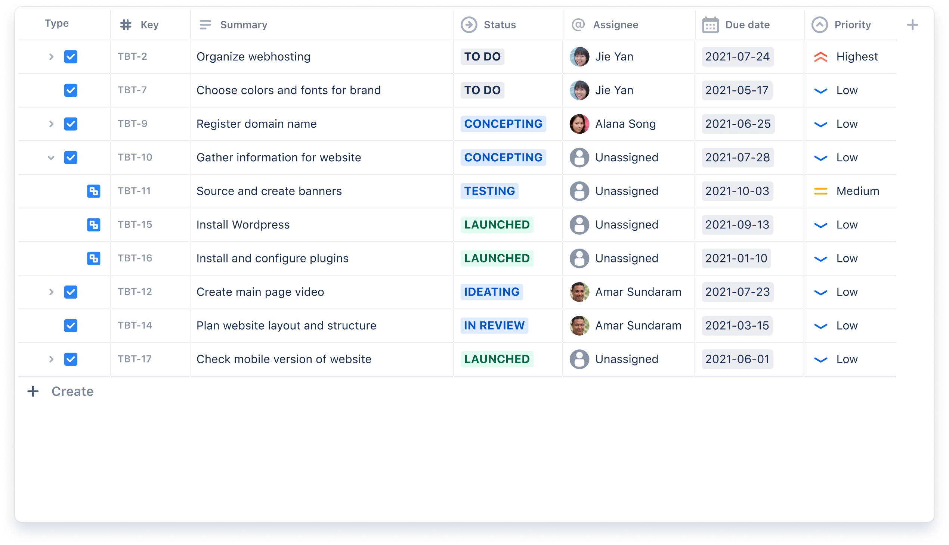Click the Status column icon
949x545 pixels.
coord(467,24)
